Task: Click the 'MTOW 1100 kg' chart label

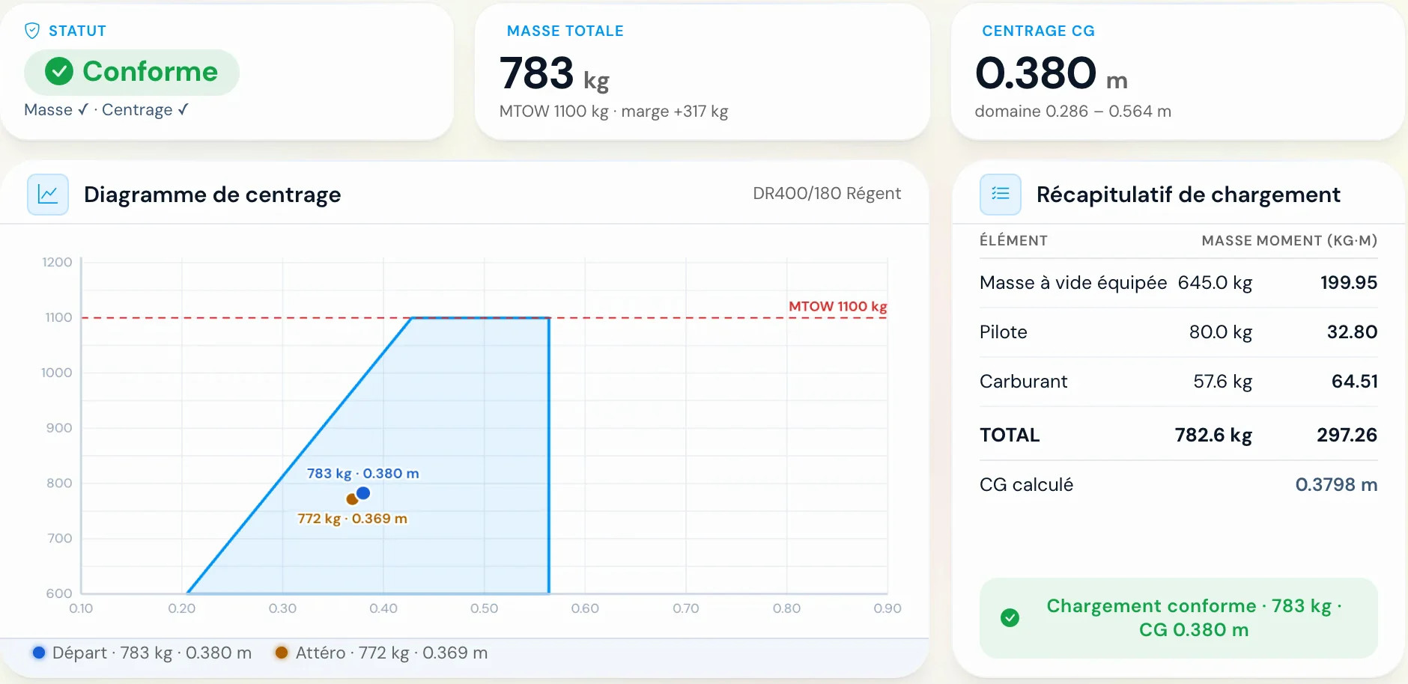Action: pyautogui.click(x=838, y=306)
